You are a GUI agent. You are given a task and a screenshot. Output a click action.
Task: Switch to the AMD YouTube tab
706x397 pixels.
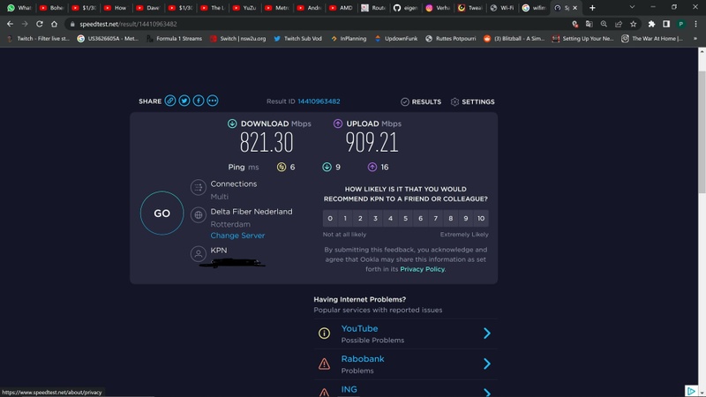click(342, 8)
